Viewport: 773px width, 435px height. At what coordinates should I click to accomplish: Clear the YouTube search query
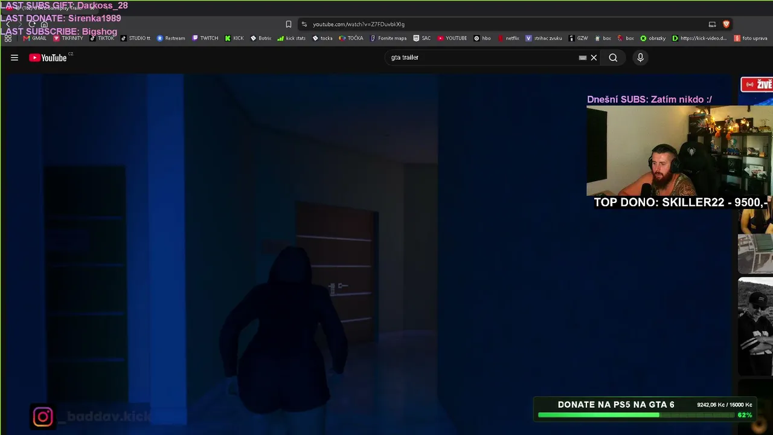coord(594,57)
